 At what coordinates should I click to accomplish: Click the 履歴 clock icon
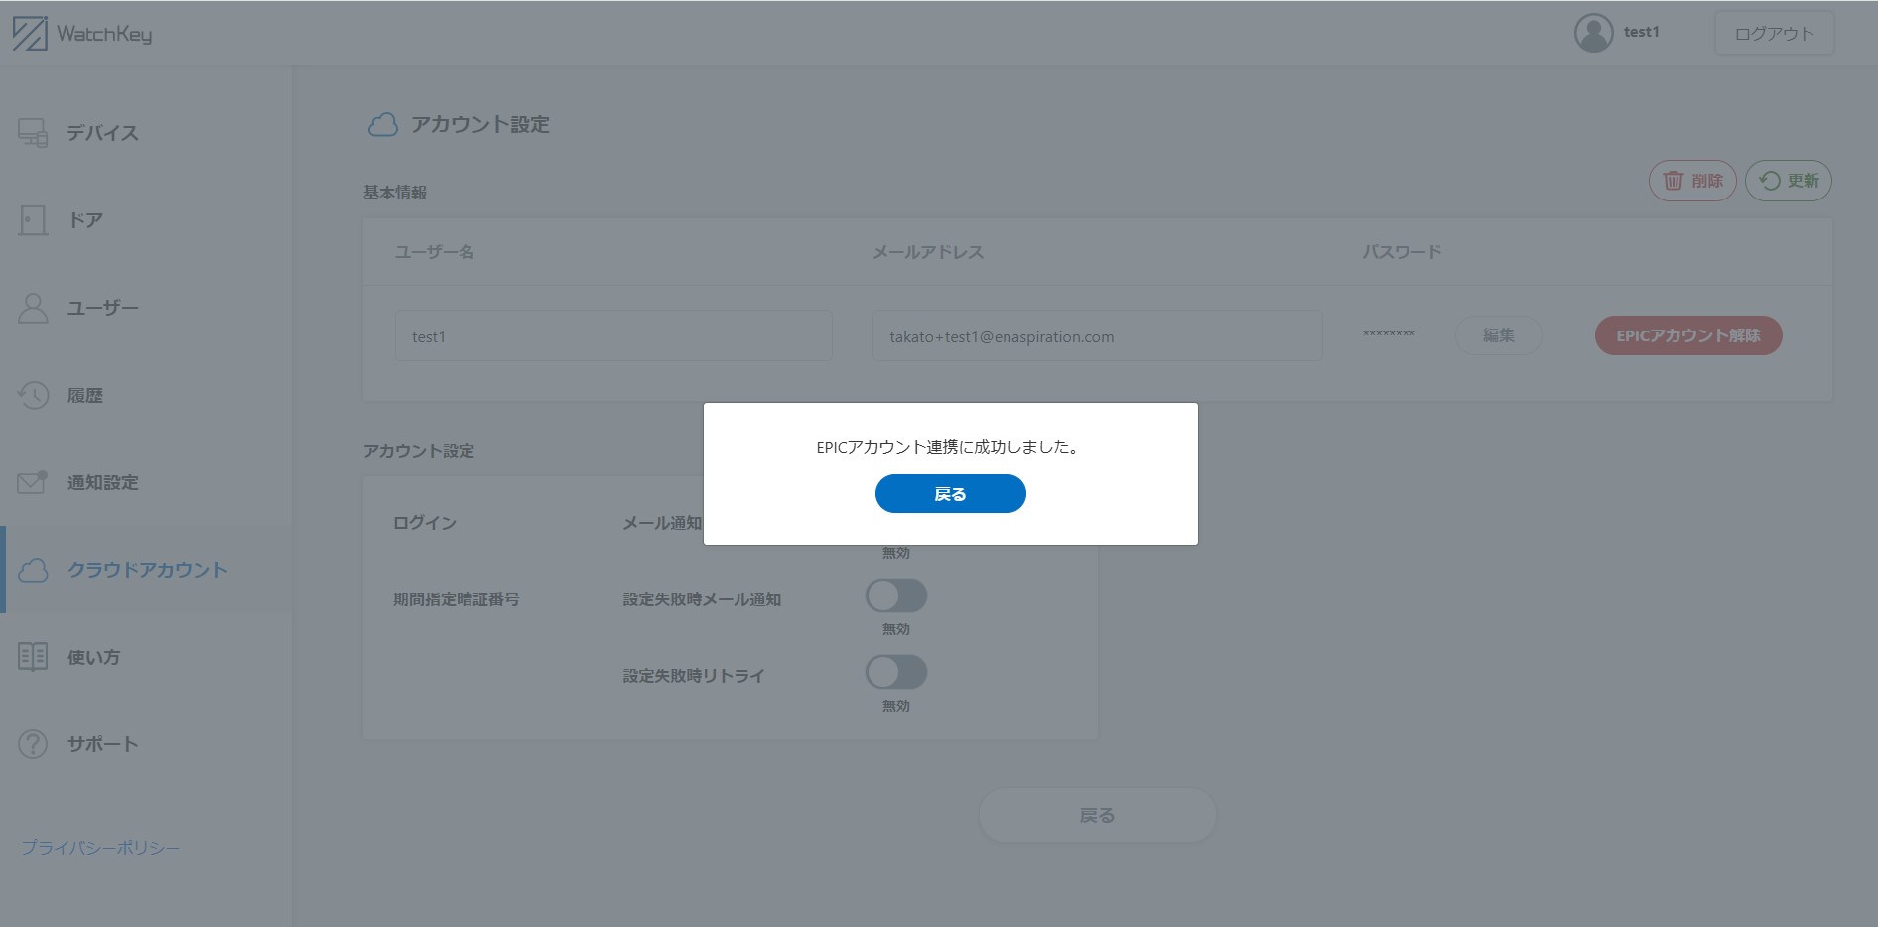(x=33, y=395)
